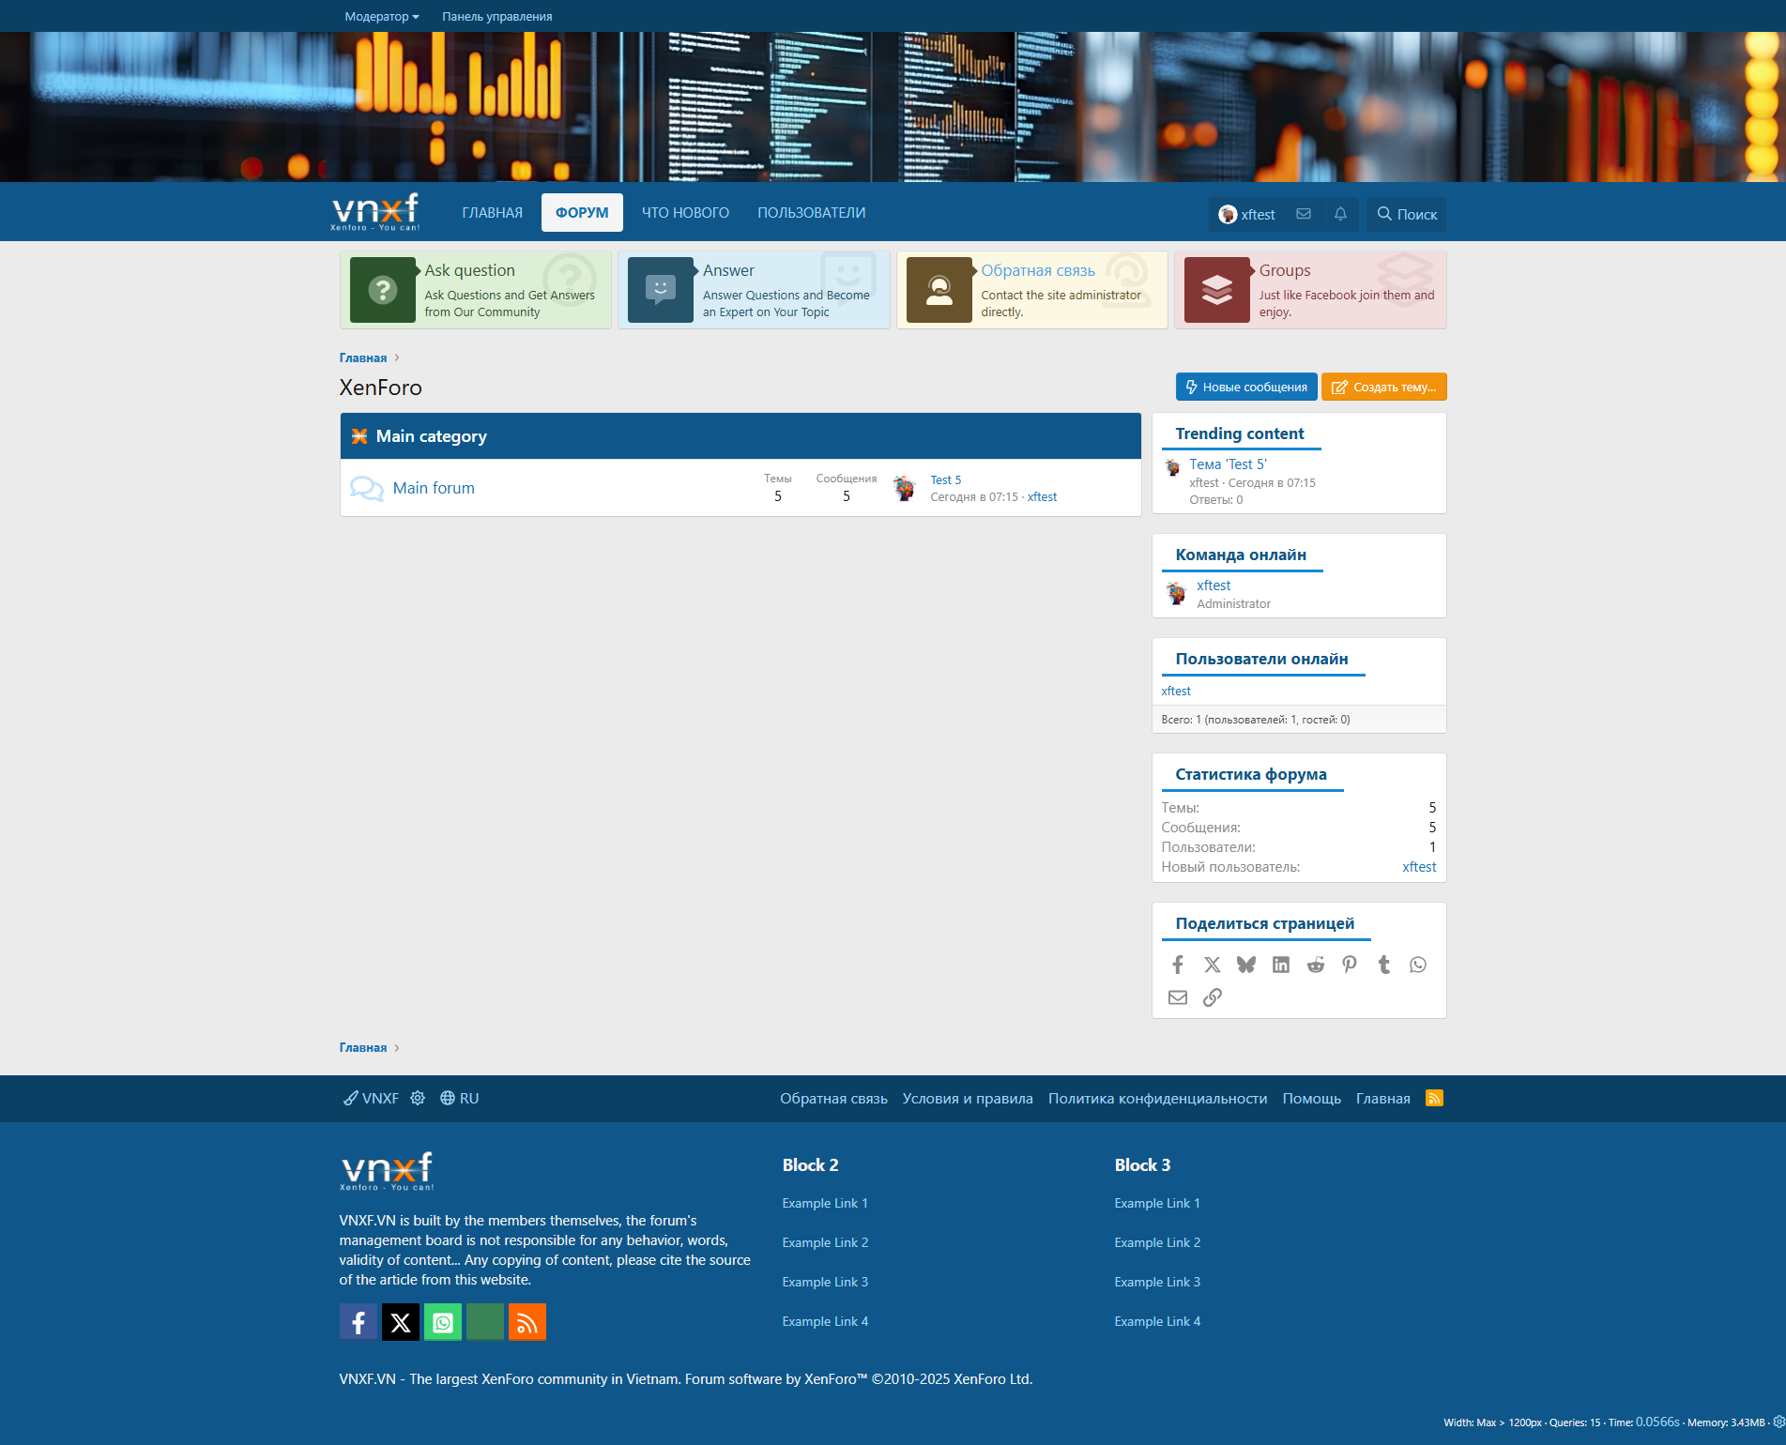The height and width of the screenshot is (1445, 1786).
Task: Click the footer WhatsApp green square icon
Action: (443, 1322)
